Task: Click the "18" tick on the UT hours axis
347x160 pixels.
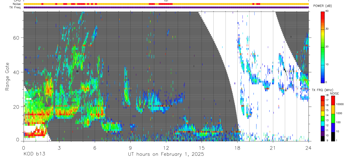Action: click(237, 148)
